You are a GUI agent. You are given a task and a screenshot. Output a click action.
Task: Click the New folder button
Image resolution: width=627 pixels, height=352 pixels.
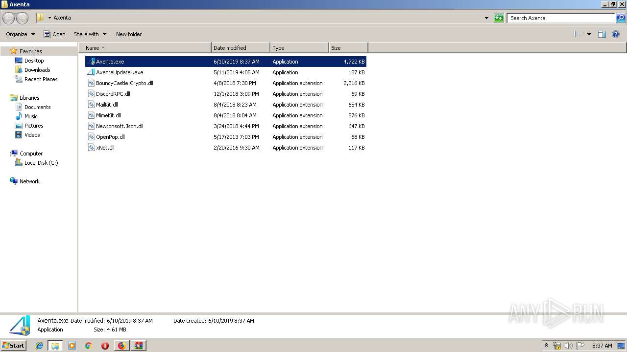(129, 34)
